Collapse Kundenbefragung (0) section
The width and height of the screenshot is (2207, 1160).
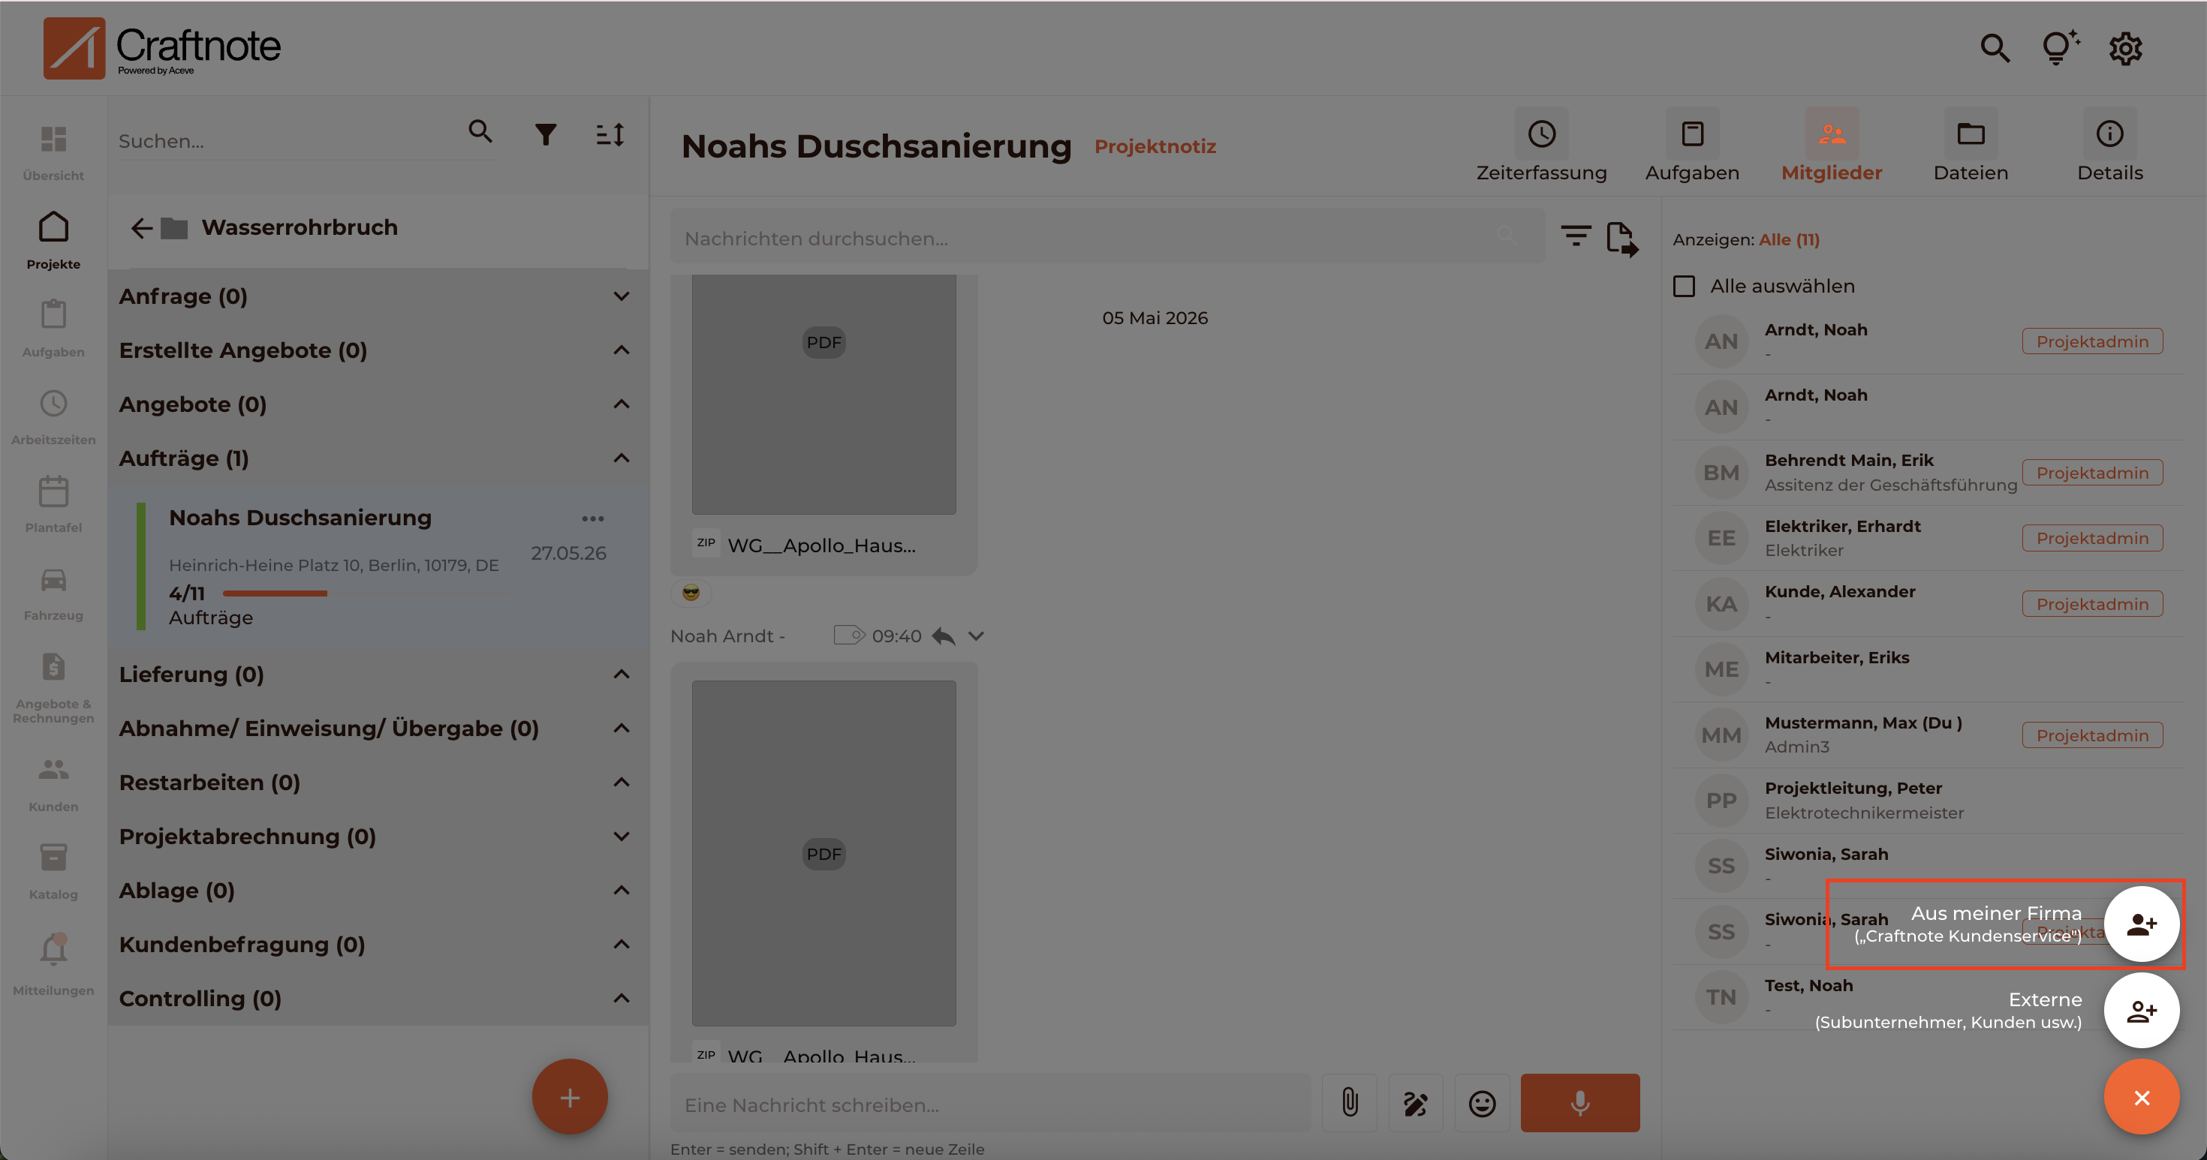coord(621,944)
